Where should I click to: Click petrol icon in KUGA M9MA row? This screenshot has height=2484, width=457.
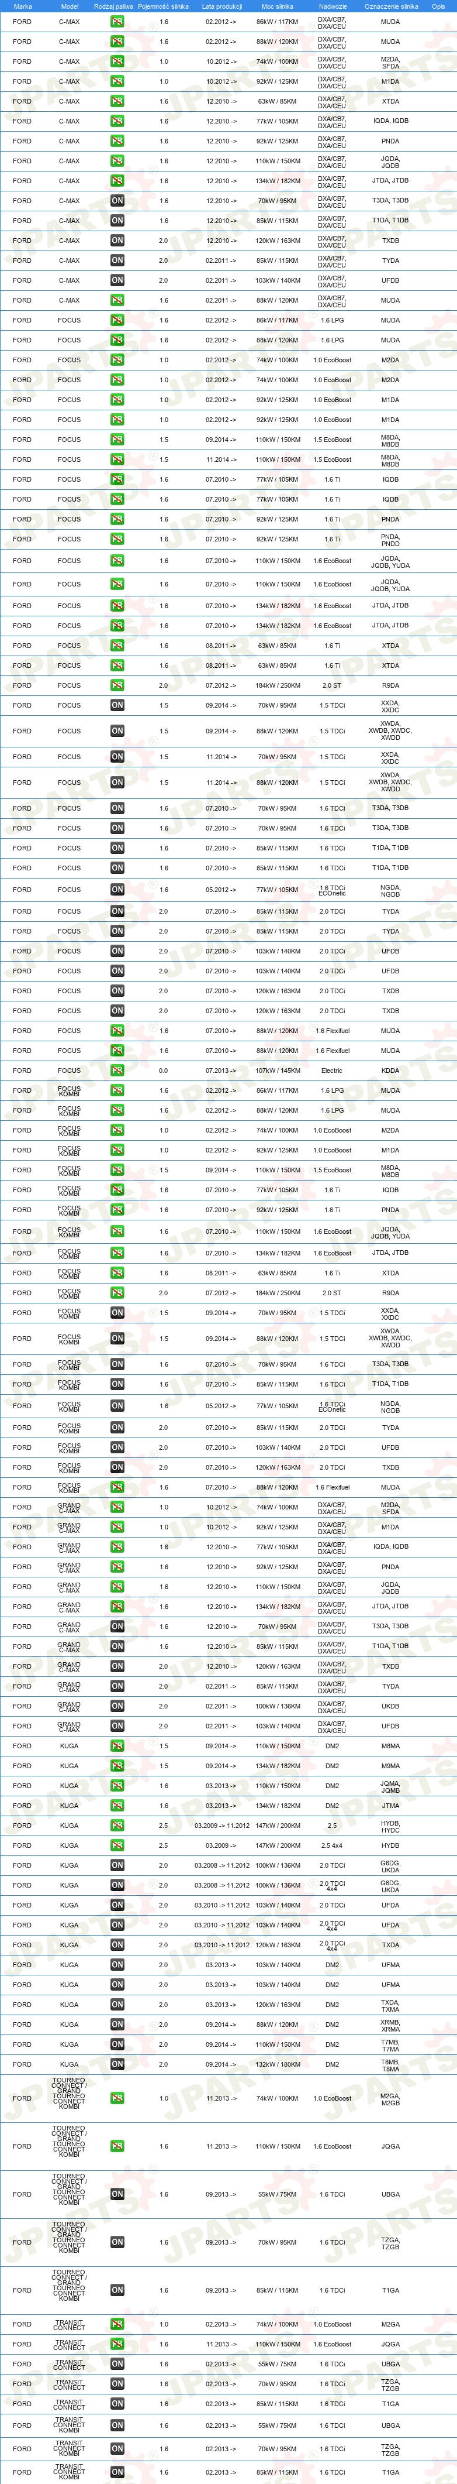coord(116,1766)
